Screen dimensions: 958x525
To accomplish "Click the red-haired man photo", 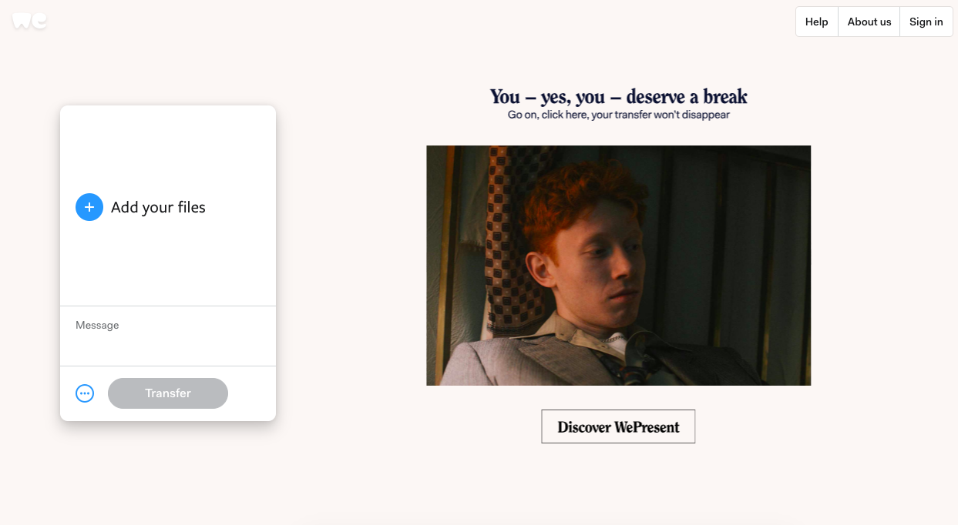I will [618, 266].
